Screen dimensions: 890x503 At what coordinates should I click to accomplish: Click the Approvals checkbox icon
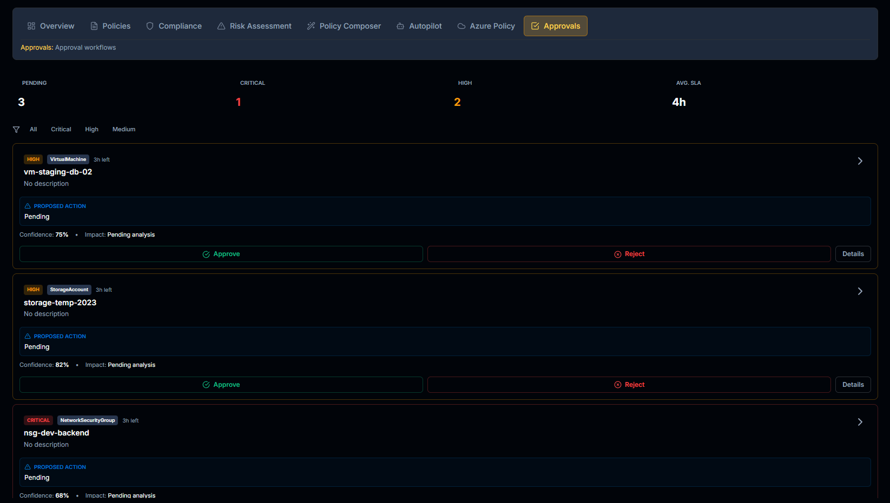535,26
